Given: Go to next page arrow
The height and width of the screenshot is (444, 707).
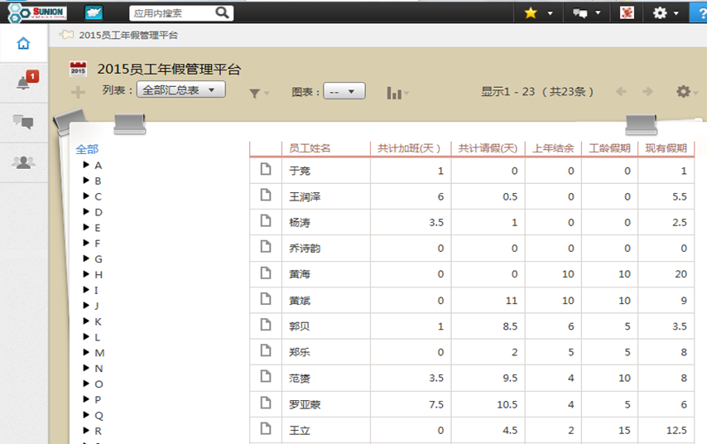Looking at the screenshot, I should click(648, 92).
